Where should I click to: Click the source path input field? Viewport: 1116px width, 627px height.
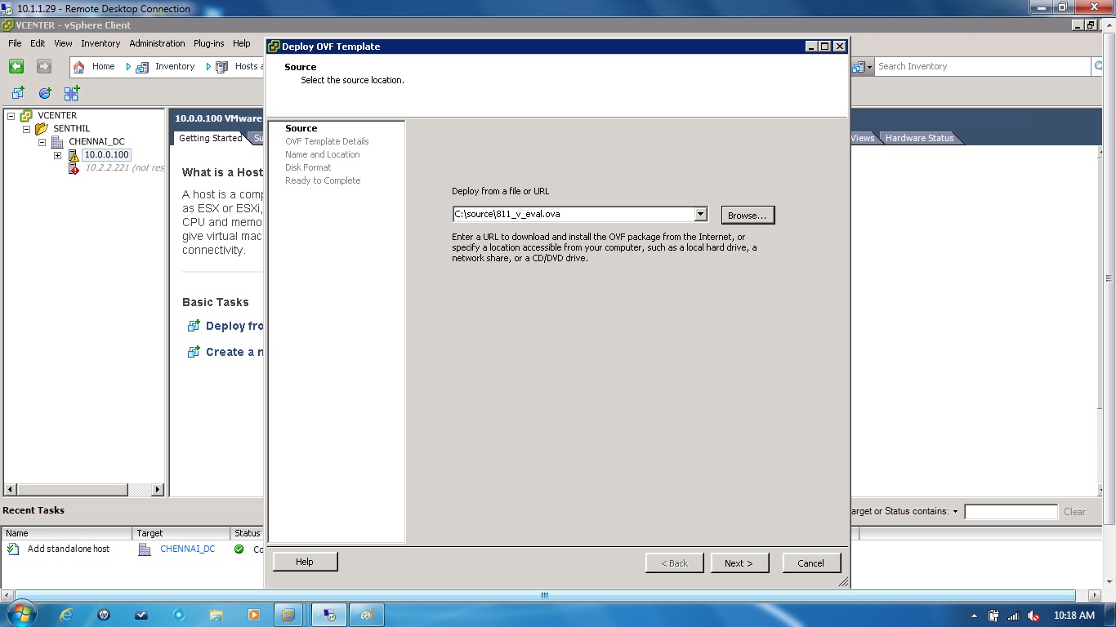(x=574, y=214)
